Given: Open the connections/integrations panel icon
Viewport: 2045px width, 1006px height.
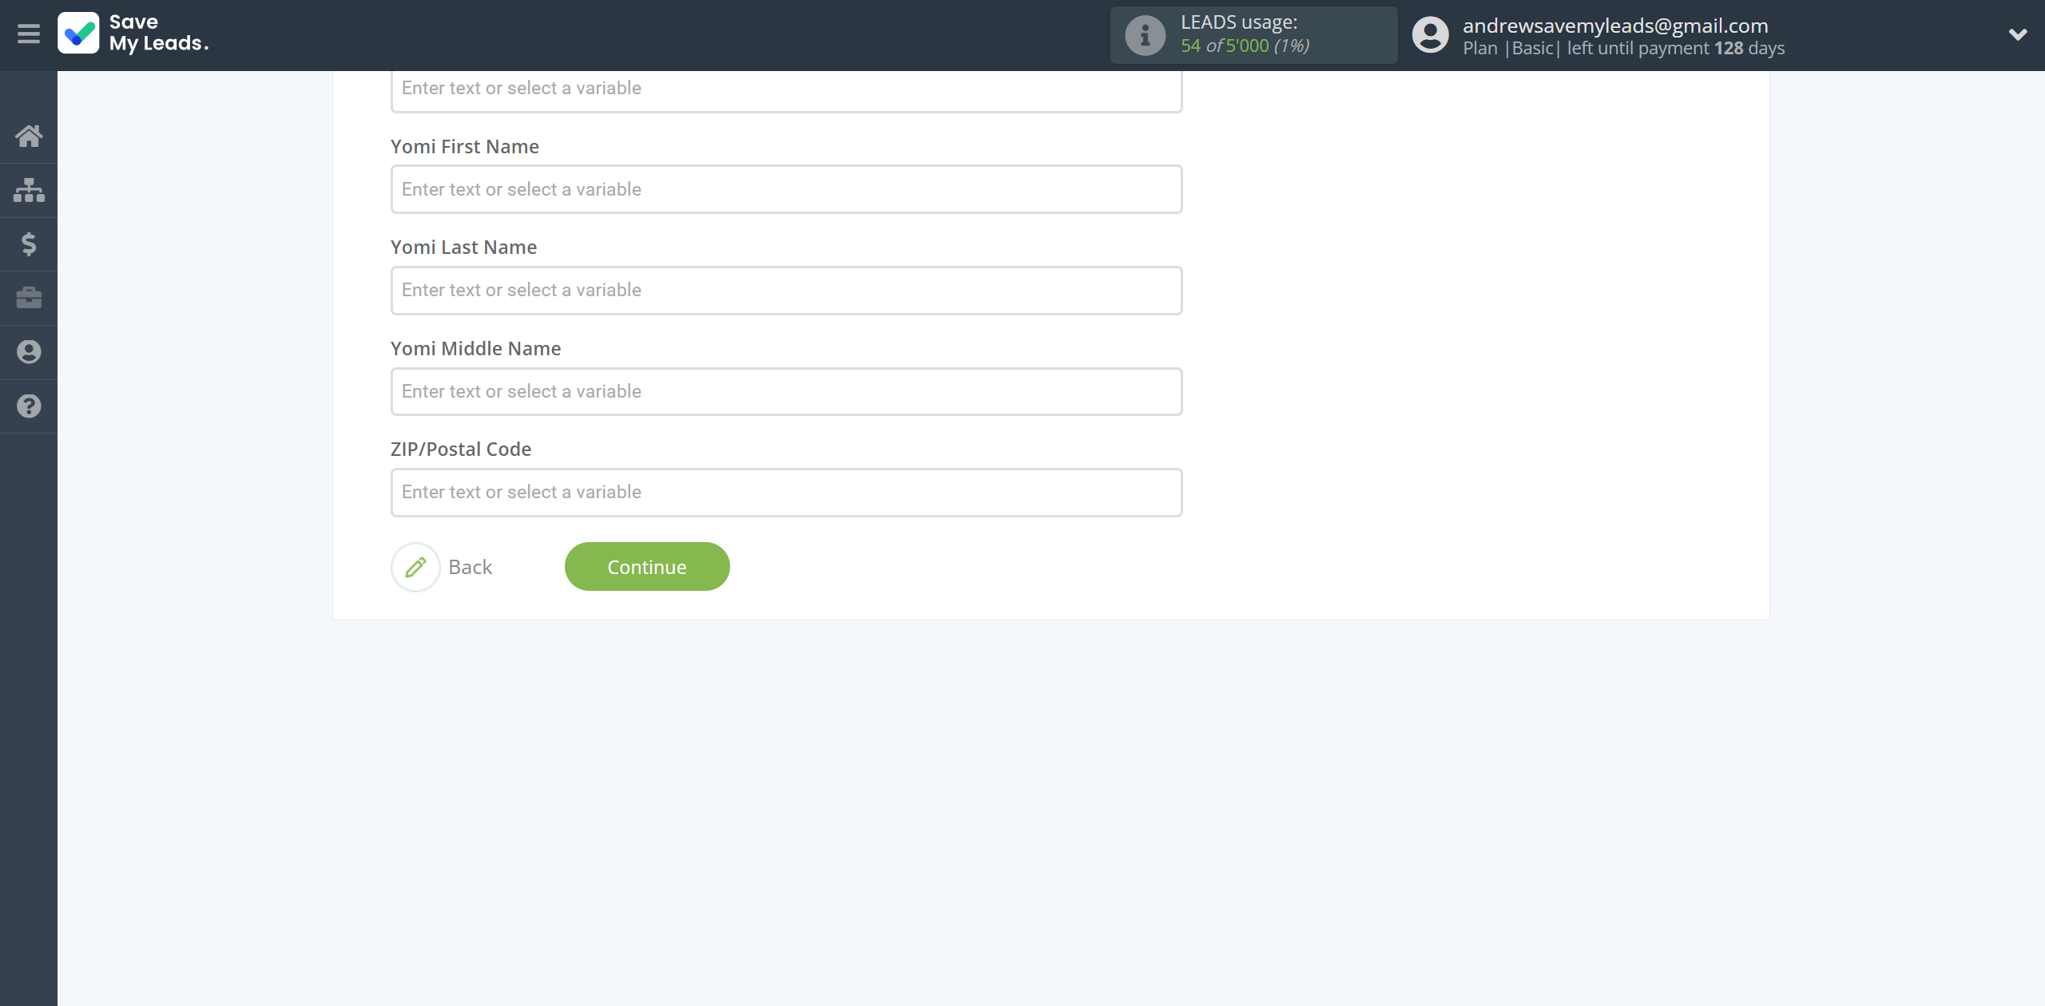Looking at the screenshot, I should (29, 189).
